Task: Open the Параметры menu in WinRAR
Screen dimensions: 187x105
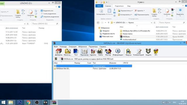Action: click(93, 47)
